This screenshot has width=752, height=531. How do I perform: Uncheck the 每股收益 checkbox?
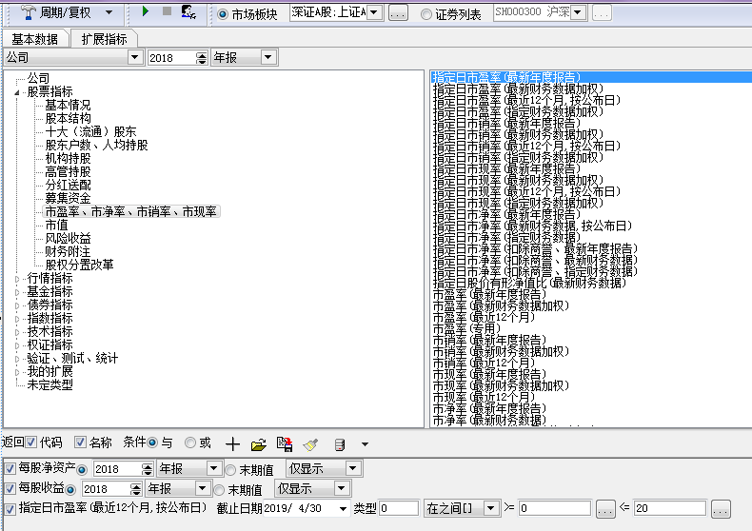[x=10, y=488]
